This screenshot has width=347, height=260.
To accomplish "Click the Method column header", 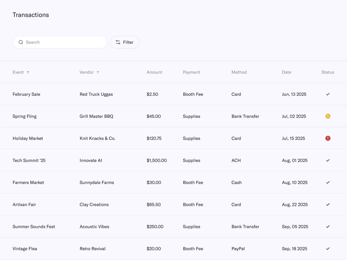I will pyautogui.click(x=239, y=72).
